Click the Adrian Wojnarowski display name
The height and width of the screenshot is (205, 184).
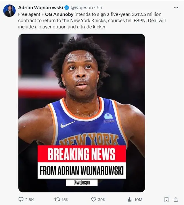tap(41, 7)
